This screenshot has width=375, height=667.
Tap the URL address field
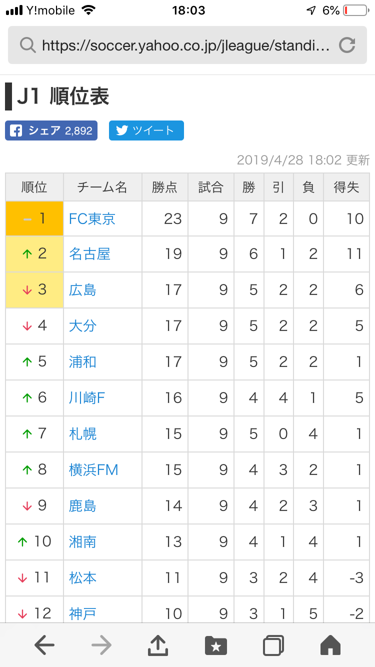(x=185, y=45)
